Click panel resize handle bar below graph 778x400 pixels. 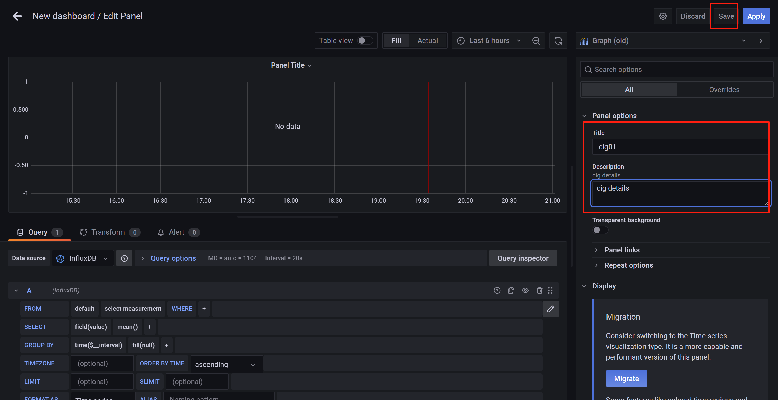click(x=288, y=216)
